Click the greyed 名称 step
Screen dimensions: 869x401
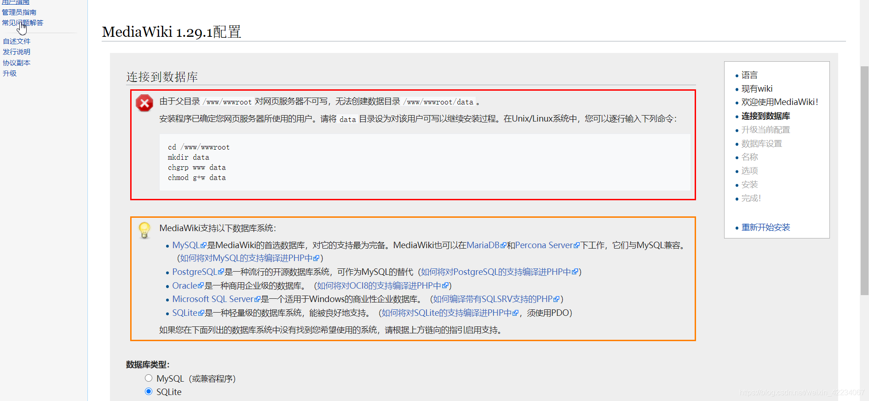tap(749, 157)
